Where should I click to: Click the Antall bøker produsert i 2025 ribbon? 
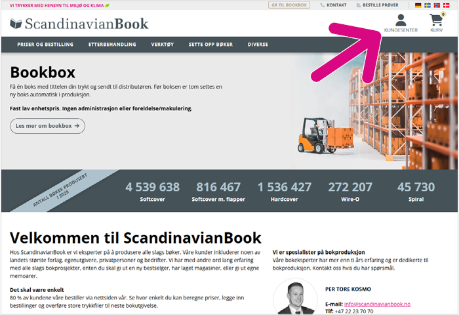[x=60, y=190]
